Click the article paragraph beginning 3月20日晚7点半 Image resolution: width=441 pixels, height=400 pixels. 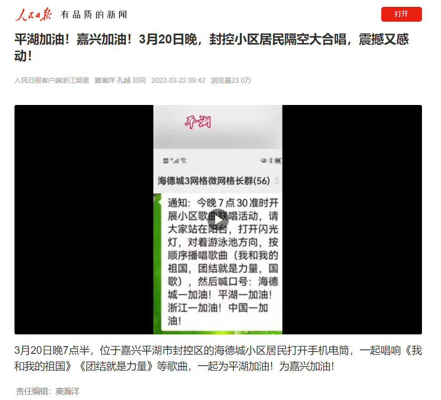point(218,358)
